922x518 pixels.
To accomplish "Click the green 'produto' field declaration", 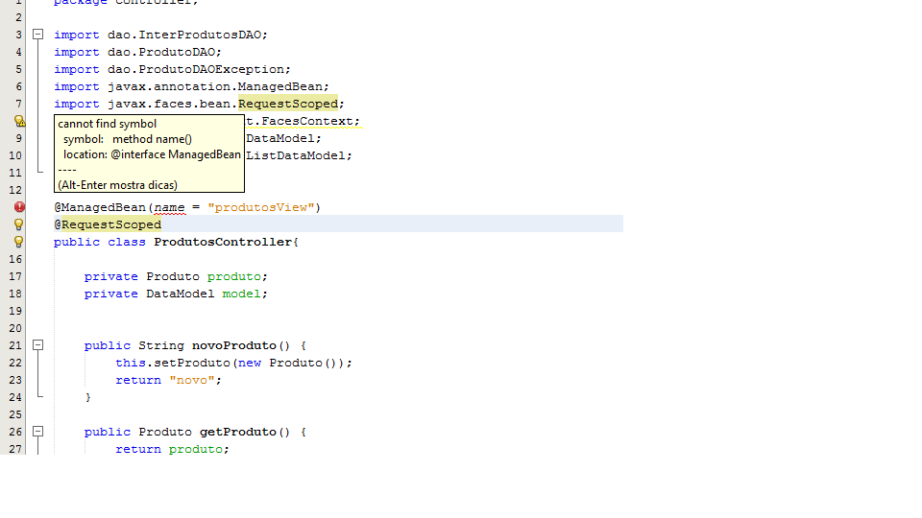I will 234,276.
